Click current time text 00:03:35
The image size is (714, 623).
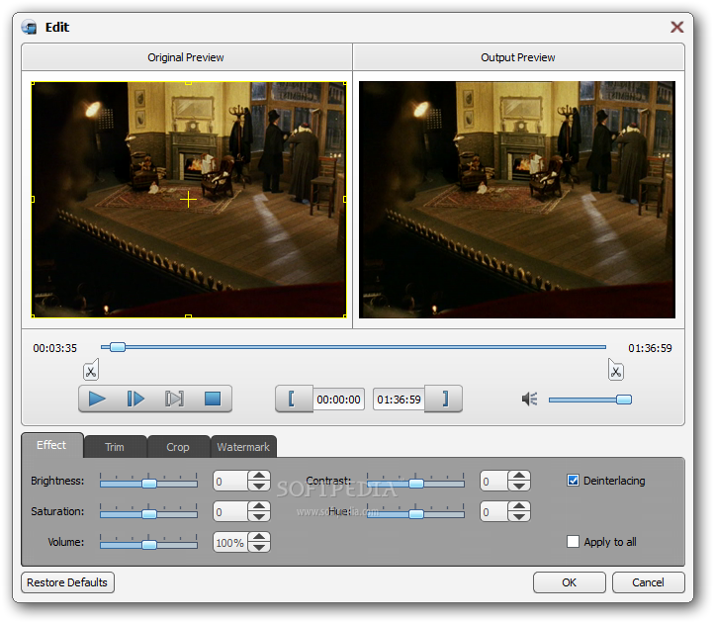[55, 348]
